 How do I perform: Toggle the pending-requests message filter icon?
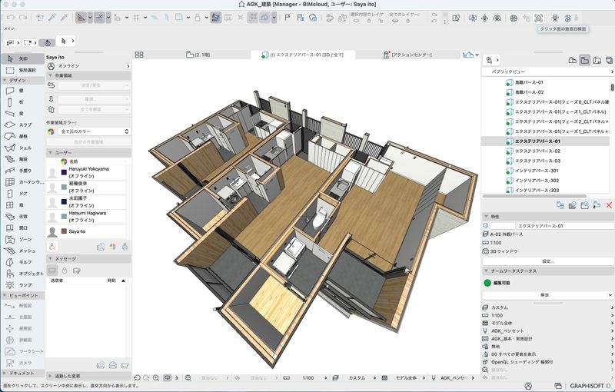(x=65, y=271)
